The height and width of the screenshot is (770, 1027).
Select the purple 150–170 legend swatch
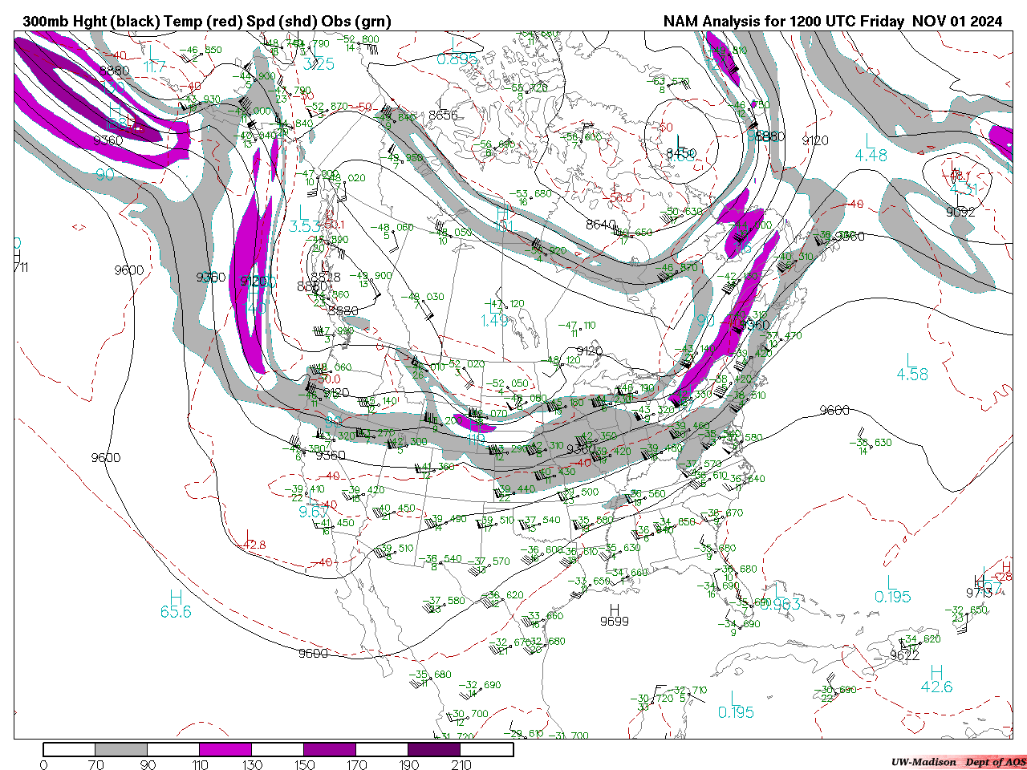tap(330, 749)
